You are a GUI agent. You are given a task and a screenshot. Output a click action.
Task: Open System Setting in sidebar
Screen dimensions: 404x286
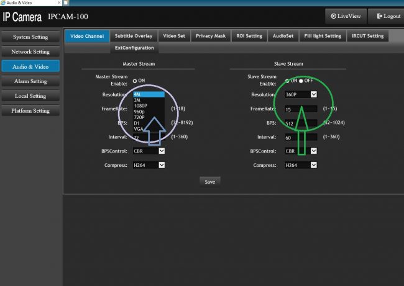pos(30,37)
